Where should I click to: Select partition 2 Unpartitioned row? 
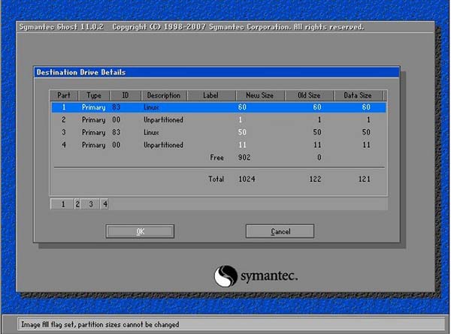coord(218,119)
